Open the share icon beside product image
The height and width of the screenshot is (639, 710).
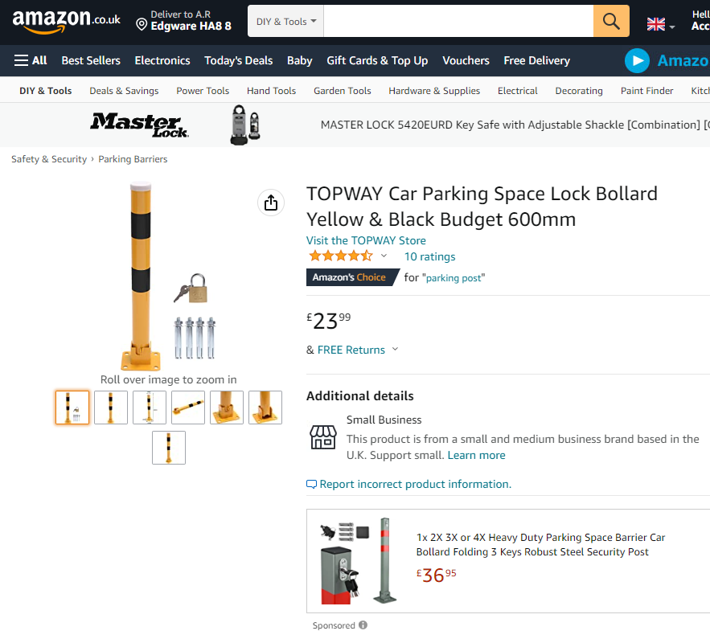pos(271,203)
